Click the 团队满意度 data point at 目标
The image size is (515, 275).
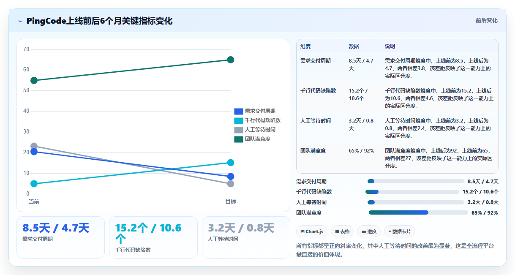tap(231, 60)
